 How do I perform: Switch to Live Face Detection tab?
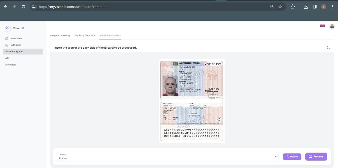(84, 36)
